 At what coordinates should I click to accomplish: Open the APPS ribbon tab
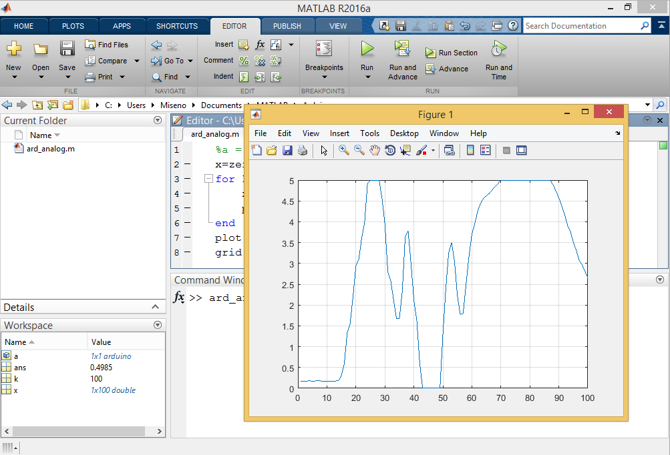coord(122,26)
